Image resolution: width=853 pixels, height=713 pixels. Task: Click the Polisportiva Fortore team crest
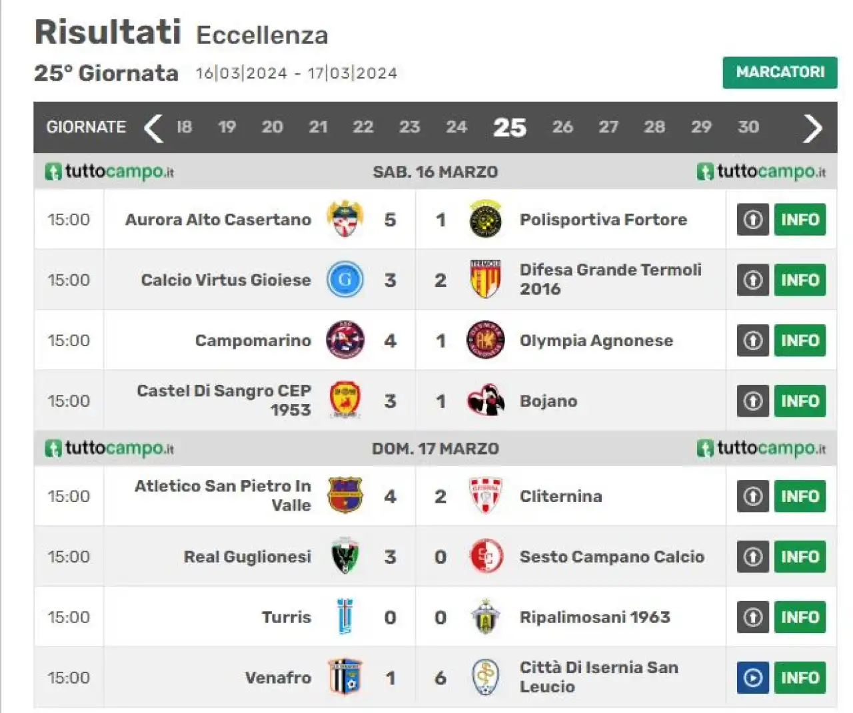(x=485, y=219)
